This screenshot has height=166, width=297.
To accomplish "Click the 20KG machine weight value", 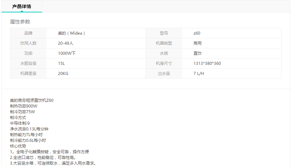I will coord(63,74).
